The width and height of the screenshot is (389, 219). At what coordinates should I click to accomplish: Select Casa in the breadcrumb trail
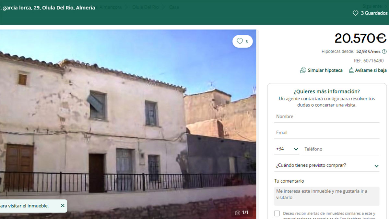coord(174,6)
